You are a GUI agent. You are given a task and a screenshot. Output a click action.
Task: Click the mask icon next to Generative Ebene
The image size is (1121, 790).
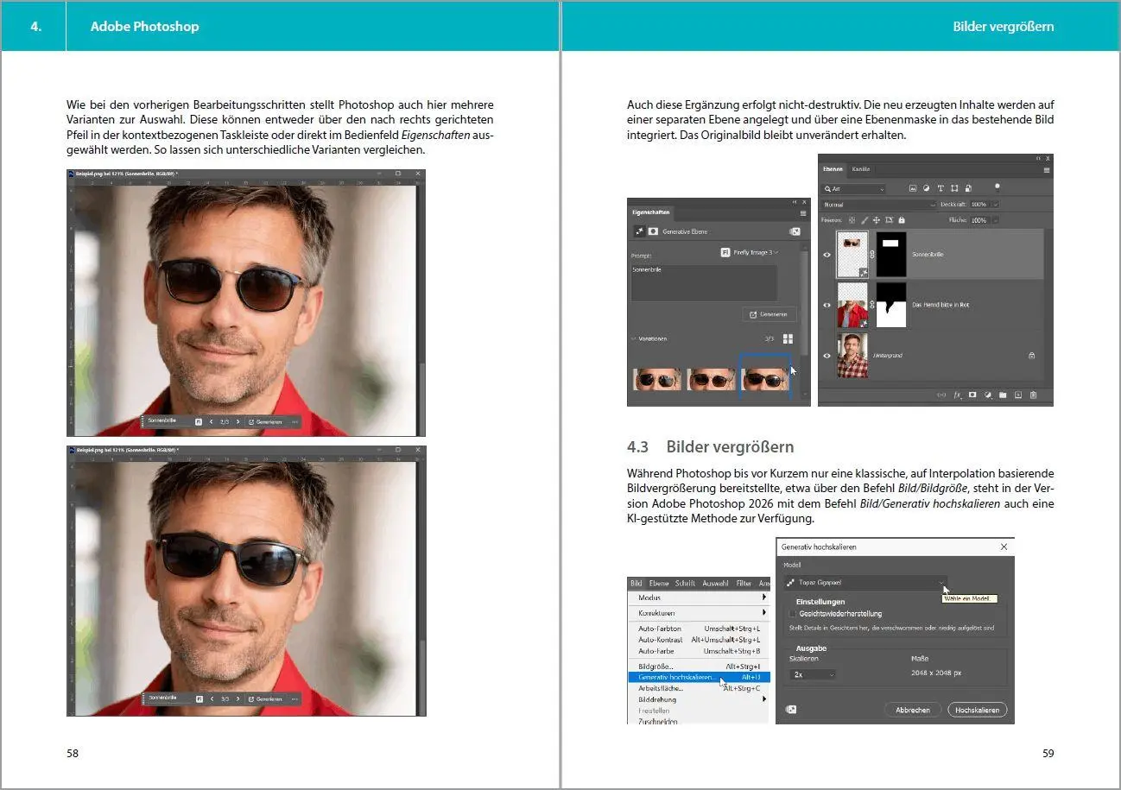(x=653, y=231)
